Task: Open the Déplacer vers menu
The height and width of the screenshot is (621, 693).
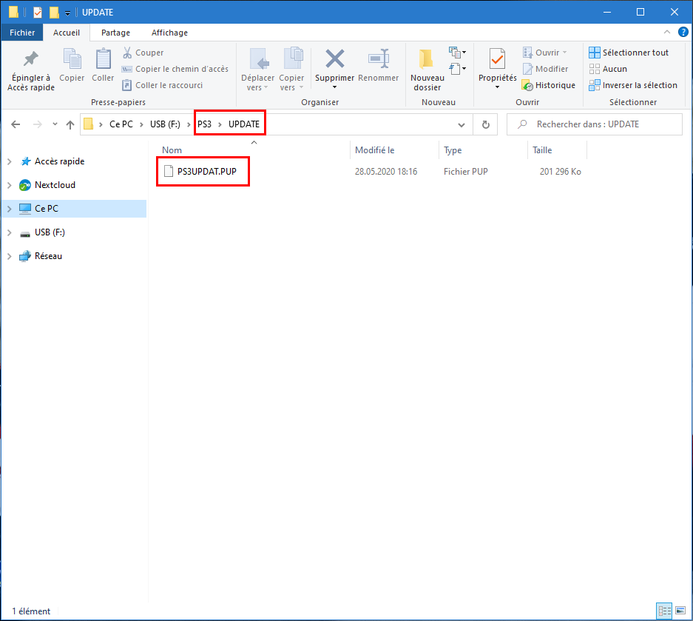Action: [x=257, y=70]
